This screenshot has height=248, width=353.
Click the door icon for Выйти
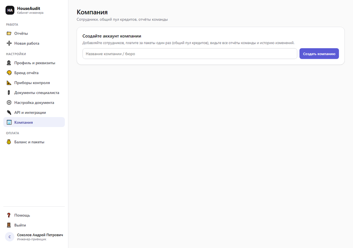[x=9, y=225]
